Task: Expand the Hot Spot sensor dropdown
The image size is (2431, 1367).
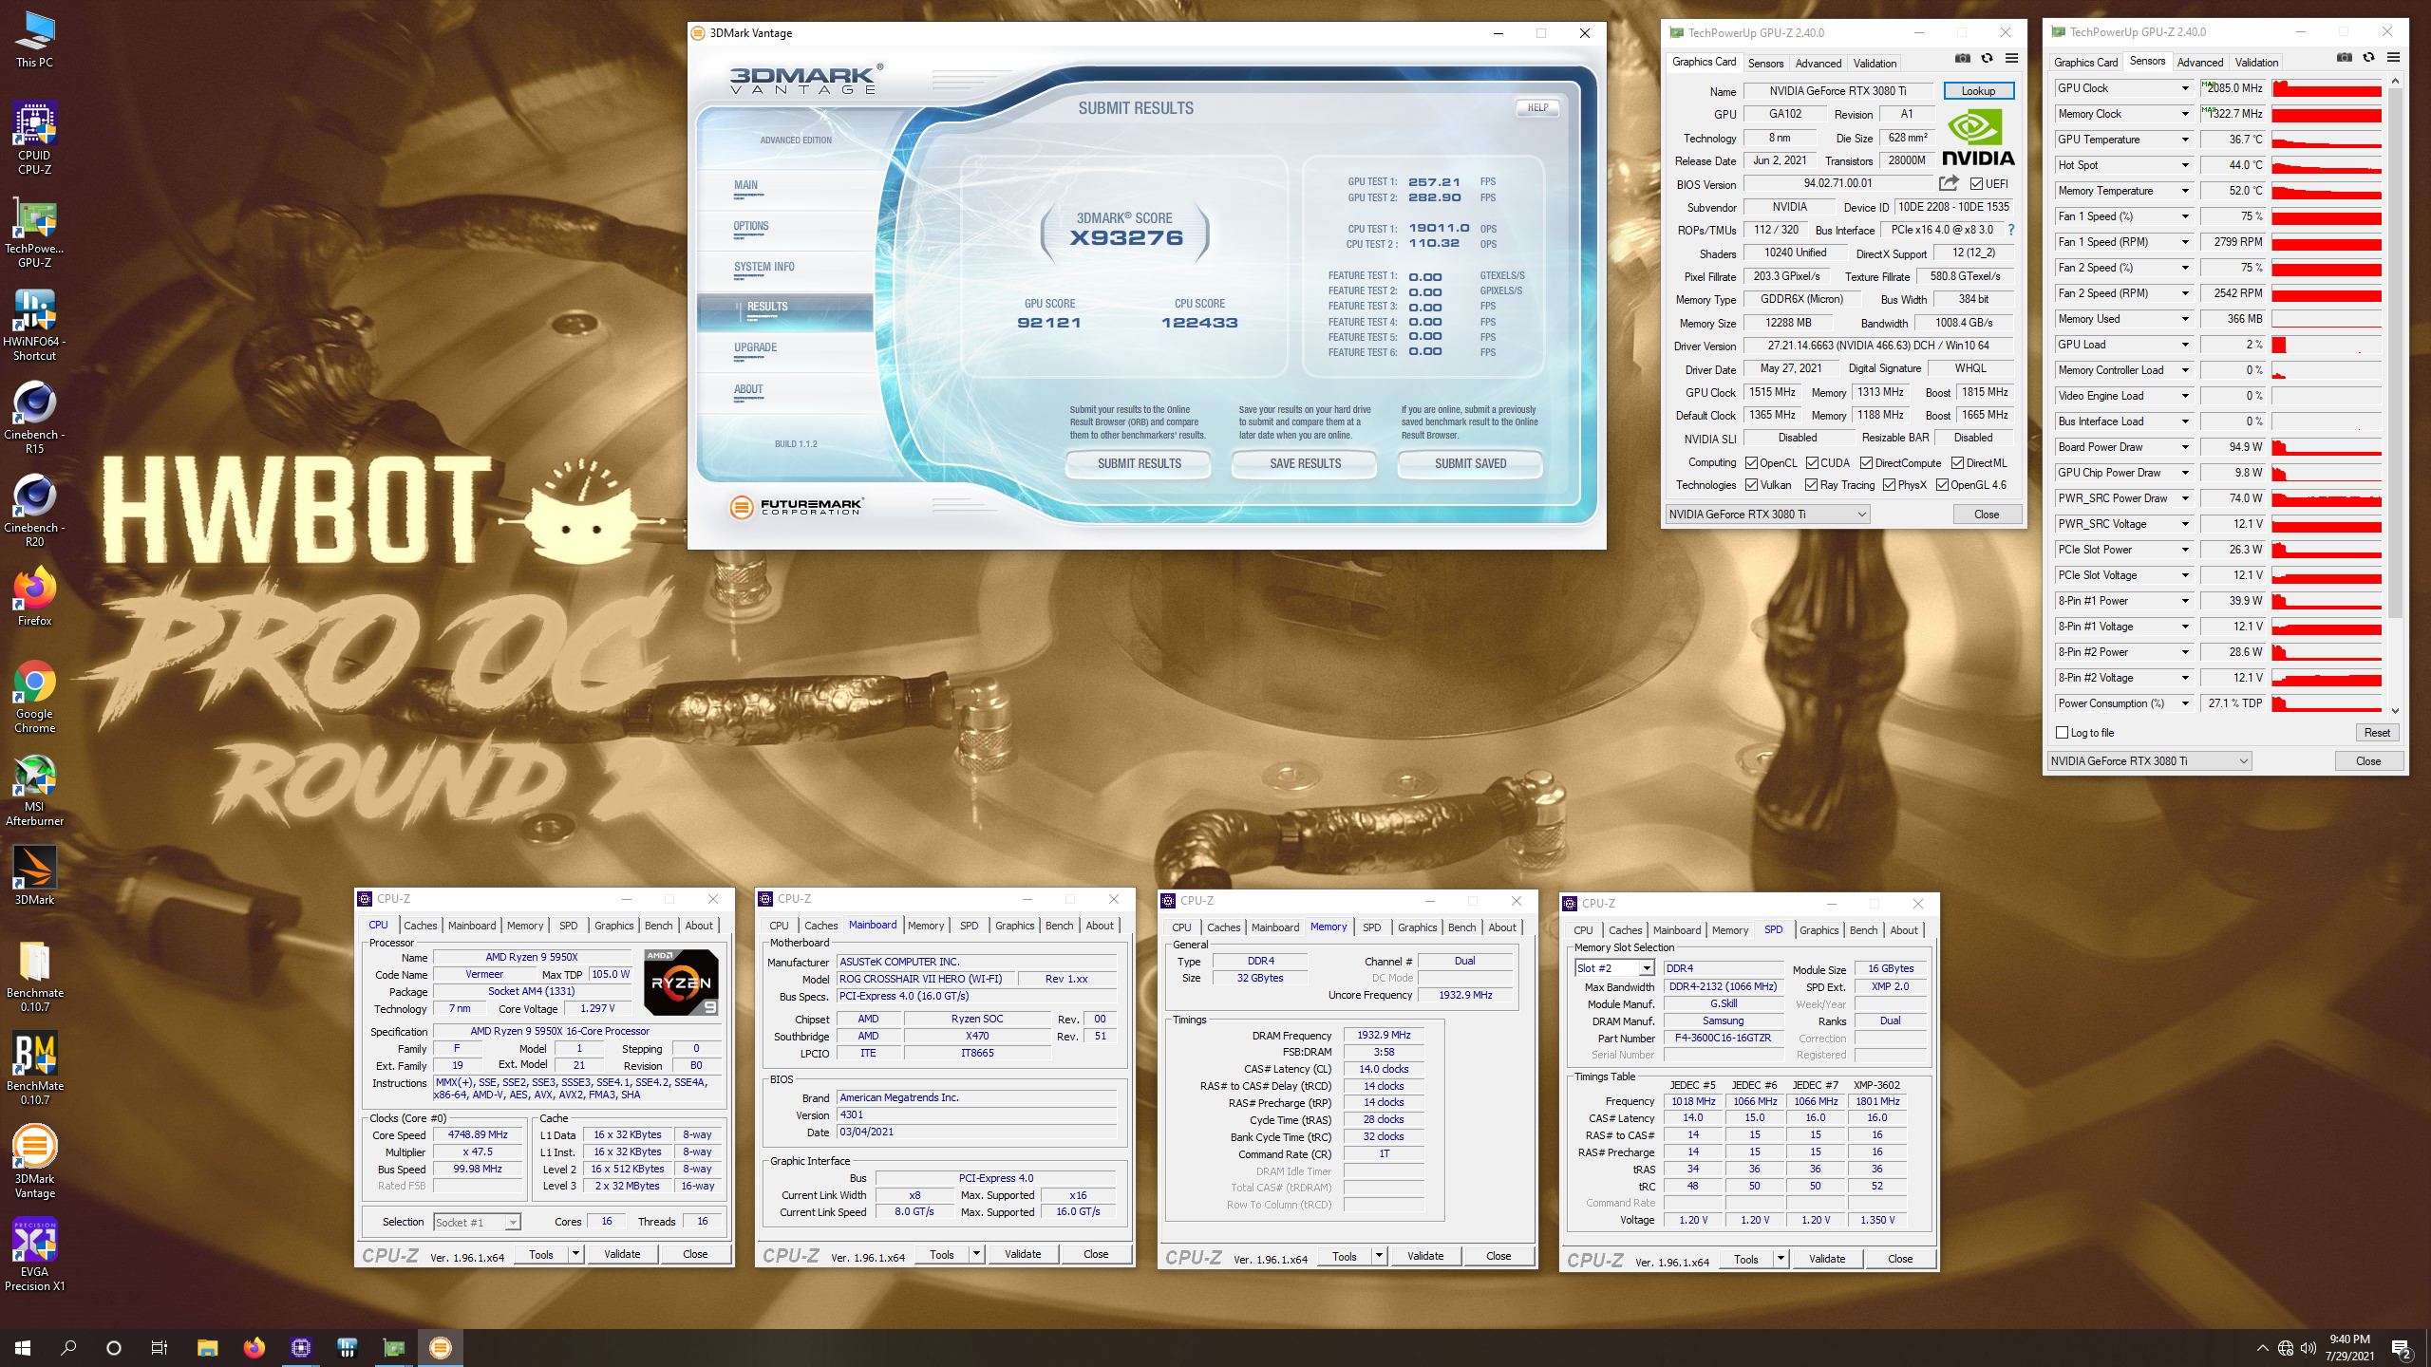Action: coord(2184,165)
